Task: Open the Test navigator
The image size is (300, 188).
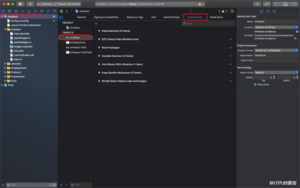Action: (35, 11)
